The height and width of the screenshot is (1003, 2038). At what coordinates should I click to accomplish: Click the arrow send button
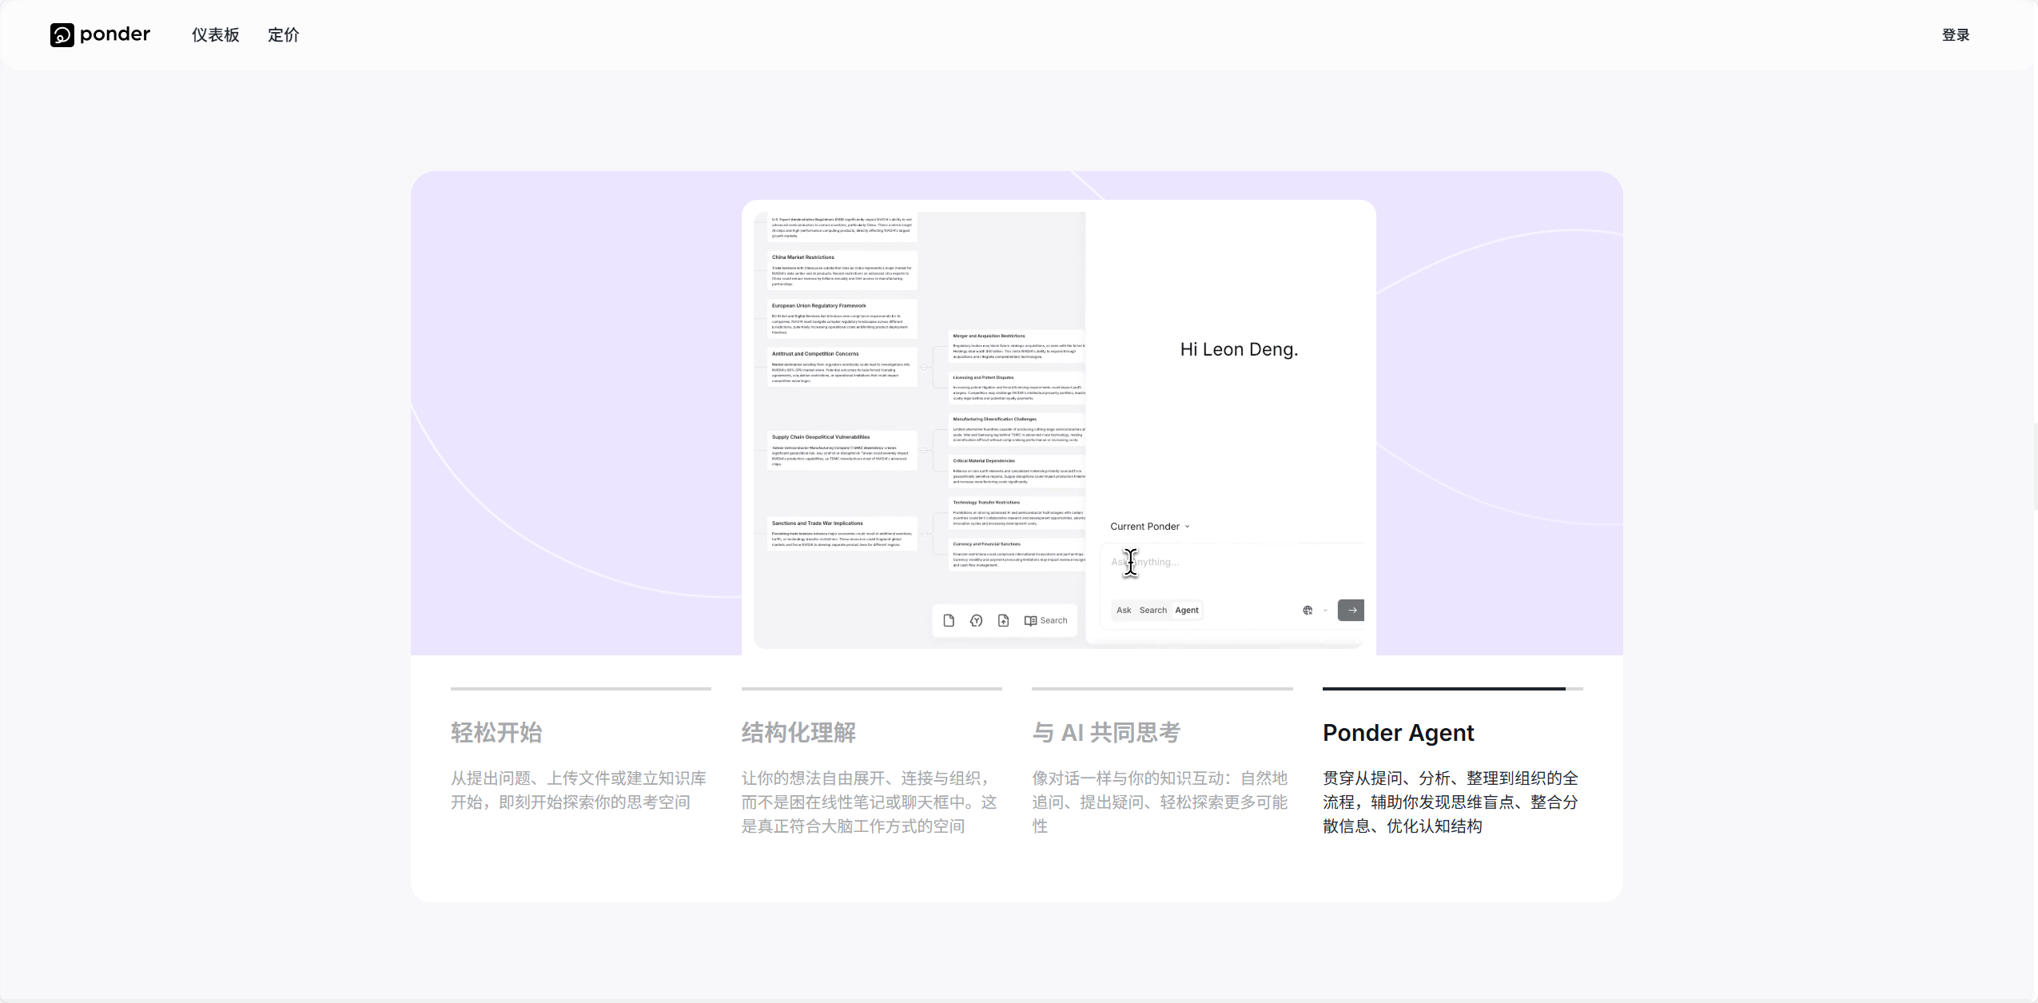pyautogui.click(x=1351, y=610)
